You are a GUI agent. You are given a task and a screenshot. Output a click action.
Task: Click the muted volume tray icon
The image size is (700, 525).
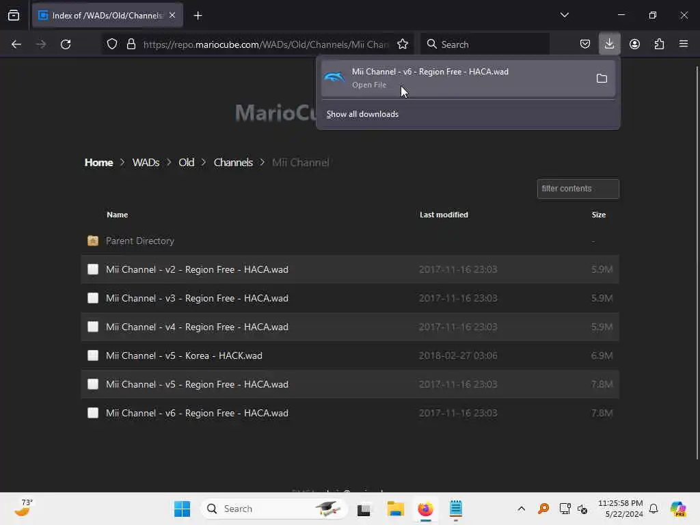tap(582, 509)
